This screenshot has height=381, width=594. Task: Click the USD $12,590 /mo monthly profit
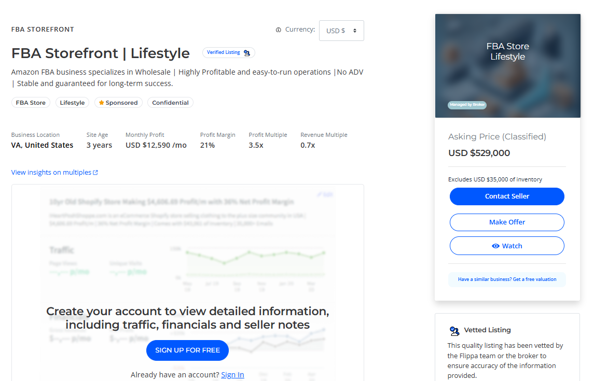pyautogui.click(x=156, y=145)
